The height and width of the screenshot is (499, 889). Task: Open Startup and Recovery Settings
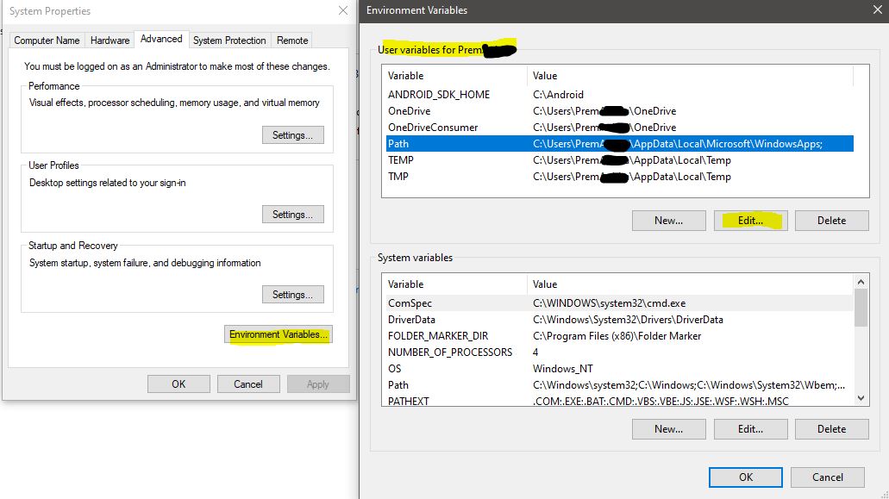293,294
